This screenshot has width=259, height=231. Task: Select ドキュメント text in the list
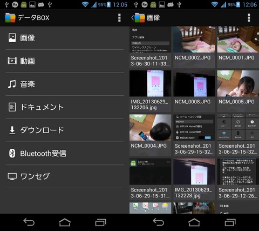click(x=42, y=107)
